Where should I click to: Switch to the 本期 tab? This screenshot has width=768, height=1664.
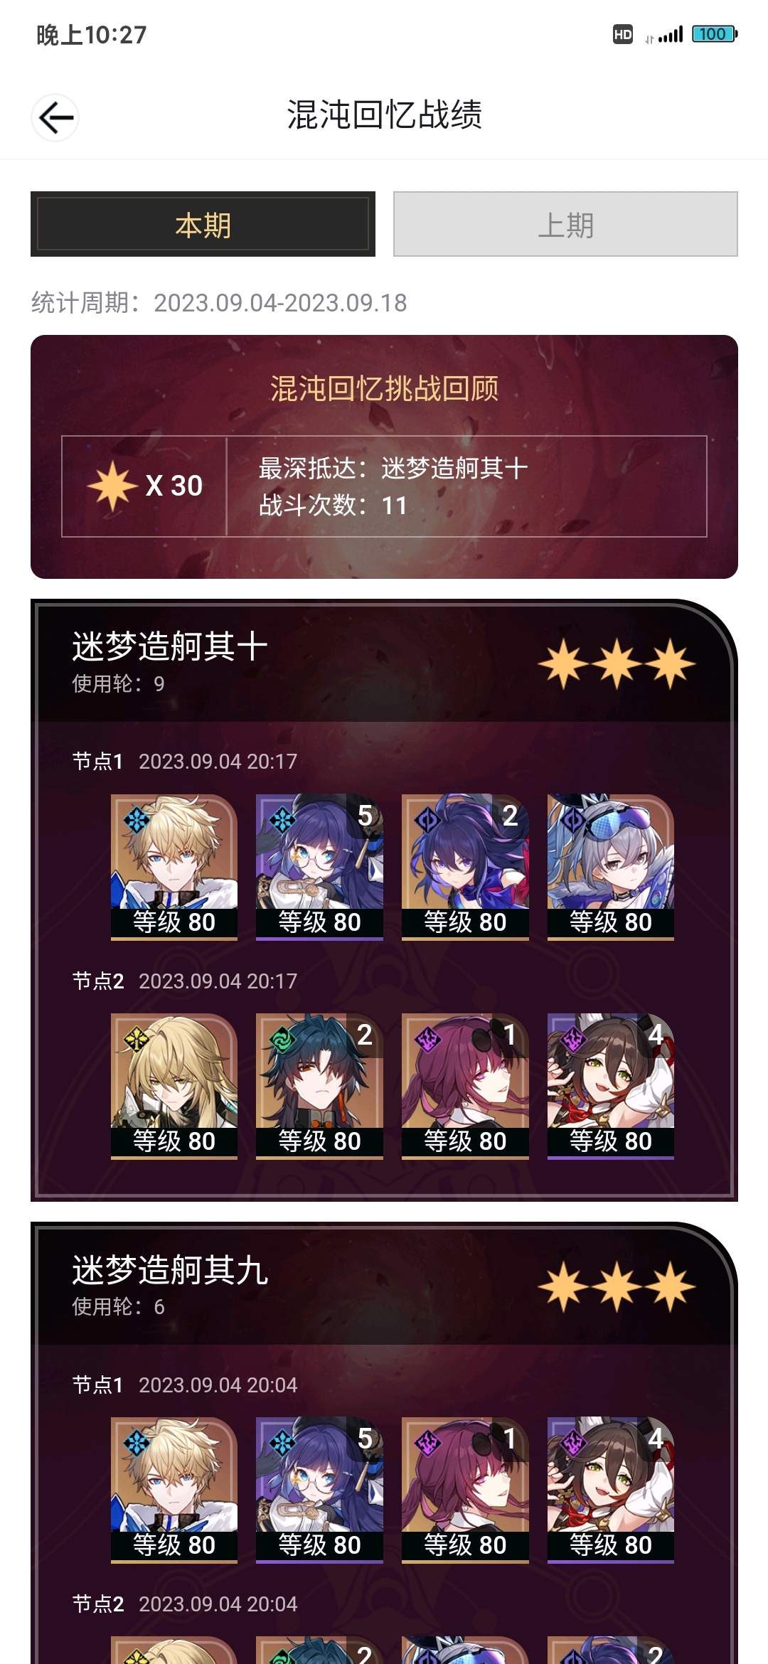[x=203, y=224]
